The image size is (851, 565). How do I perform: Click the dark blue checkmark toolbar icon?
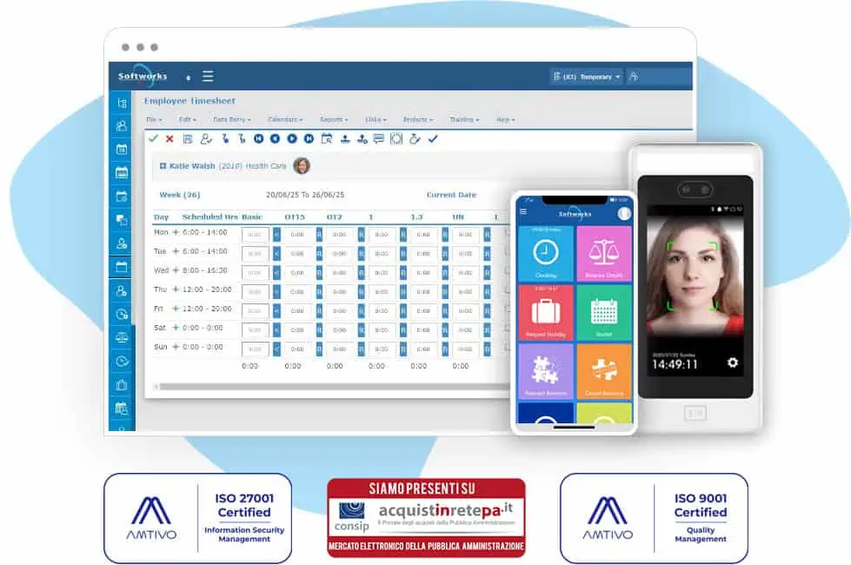(433, 139)
